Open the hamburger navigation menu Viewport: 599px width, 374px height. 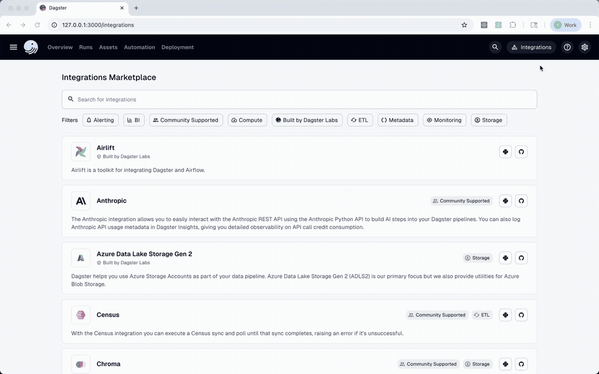(13, 47)
